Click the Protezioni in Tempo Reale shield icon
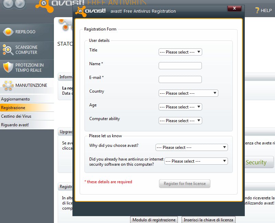 (8, 67)
